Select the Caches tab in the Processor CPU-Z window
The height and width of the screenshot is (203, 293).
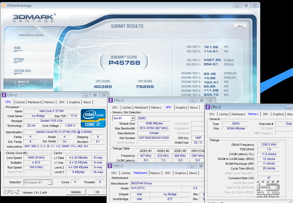(x=20, y=102)
